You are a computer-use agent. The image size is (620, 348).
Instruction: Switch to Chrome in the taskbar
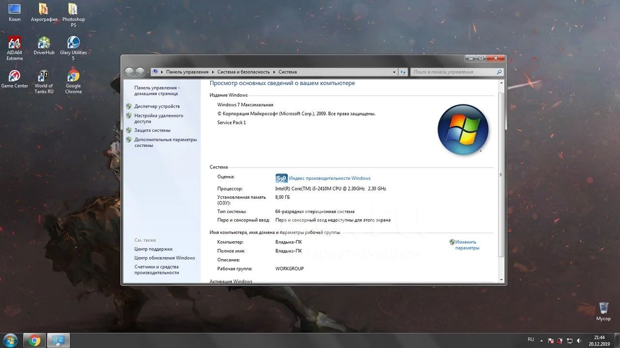[34, 340]
